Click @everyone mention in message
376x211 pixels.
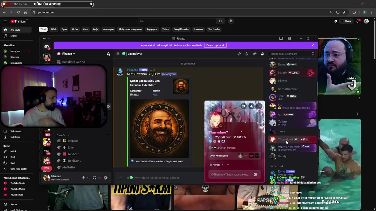click(169, 74)
